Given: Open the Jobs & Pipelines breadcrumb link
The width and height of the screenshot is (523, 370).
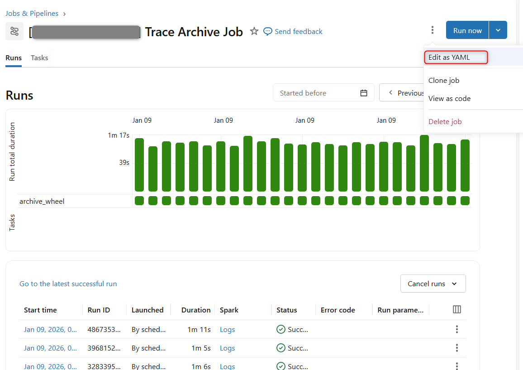Looking at the screenshot, I should [x=32, y=13].
